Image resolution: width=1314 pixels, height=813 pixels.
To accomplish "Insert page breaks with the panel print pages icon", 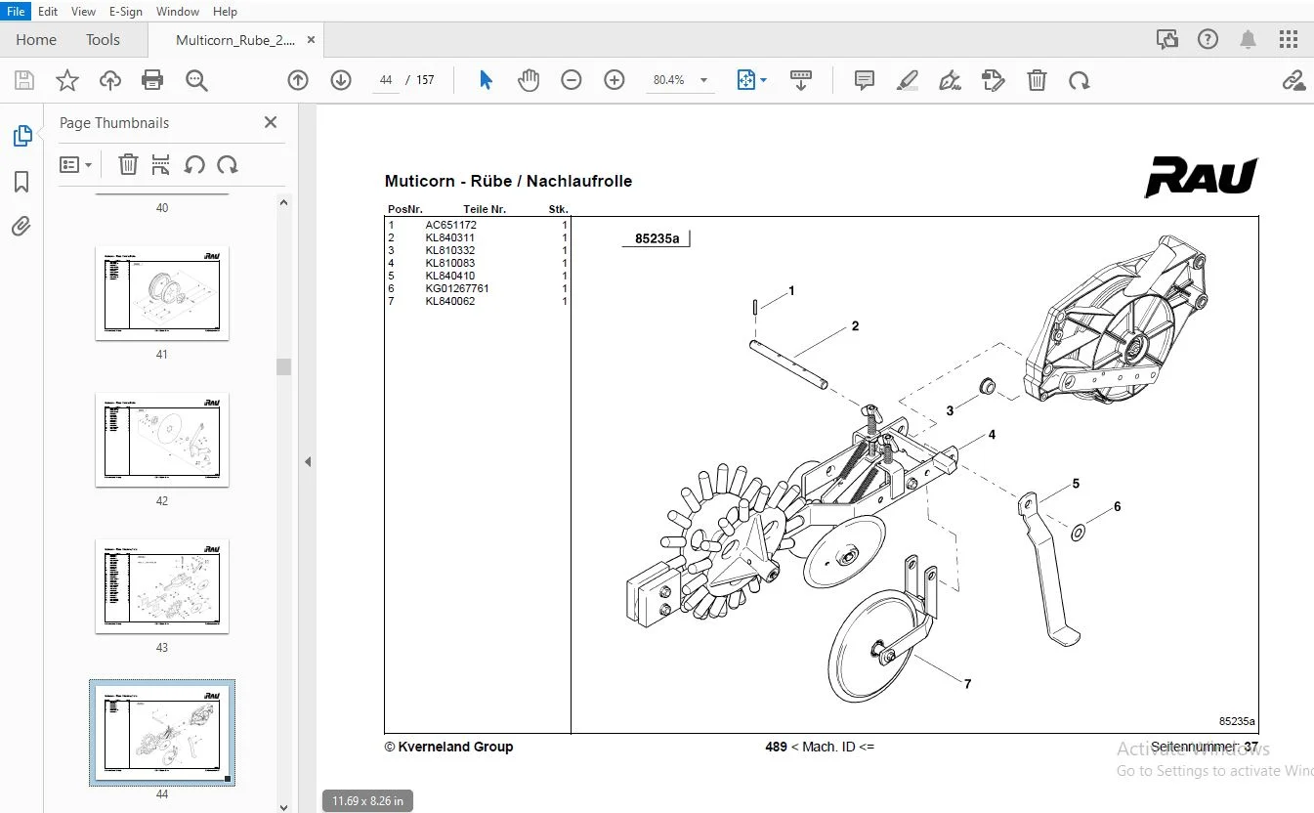I will (x=161, y=164).
